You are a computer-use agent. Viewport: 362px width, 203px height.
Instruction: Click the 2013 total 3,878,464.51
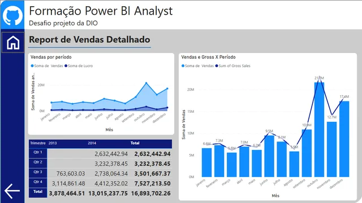click(67, 193)
